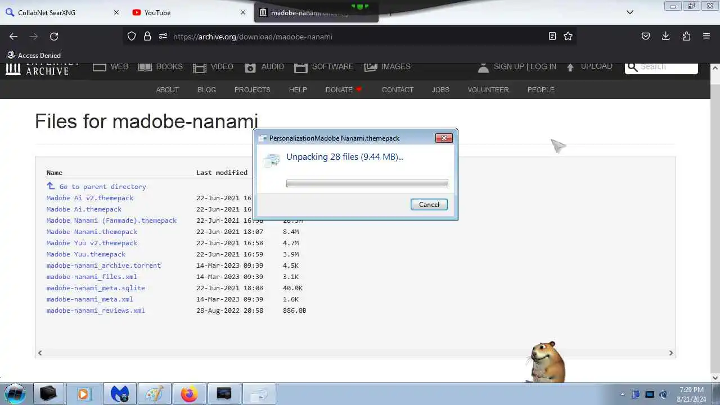Screen dimensions: 720x405
Task: Click the Access Denied bookmark
Action: (x=34, y=55)
